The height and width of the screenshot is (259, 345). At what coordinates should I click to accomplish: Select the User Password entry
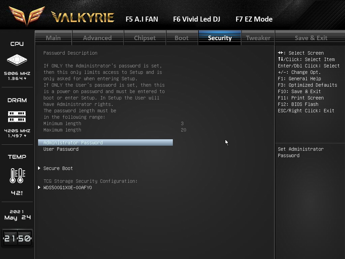click(61, 149)
